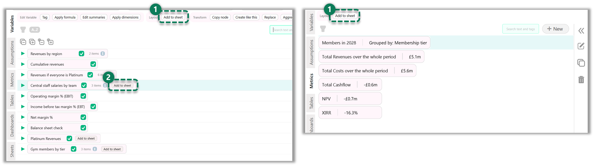This screenshot has height=166, width=594.
Task: Expand the Income before tax margin % (EBT) row
Action: pos(23,107)
